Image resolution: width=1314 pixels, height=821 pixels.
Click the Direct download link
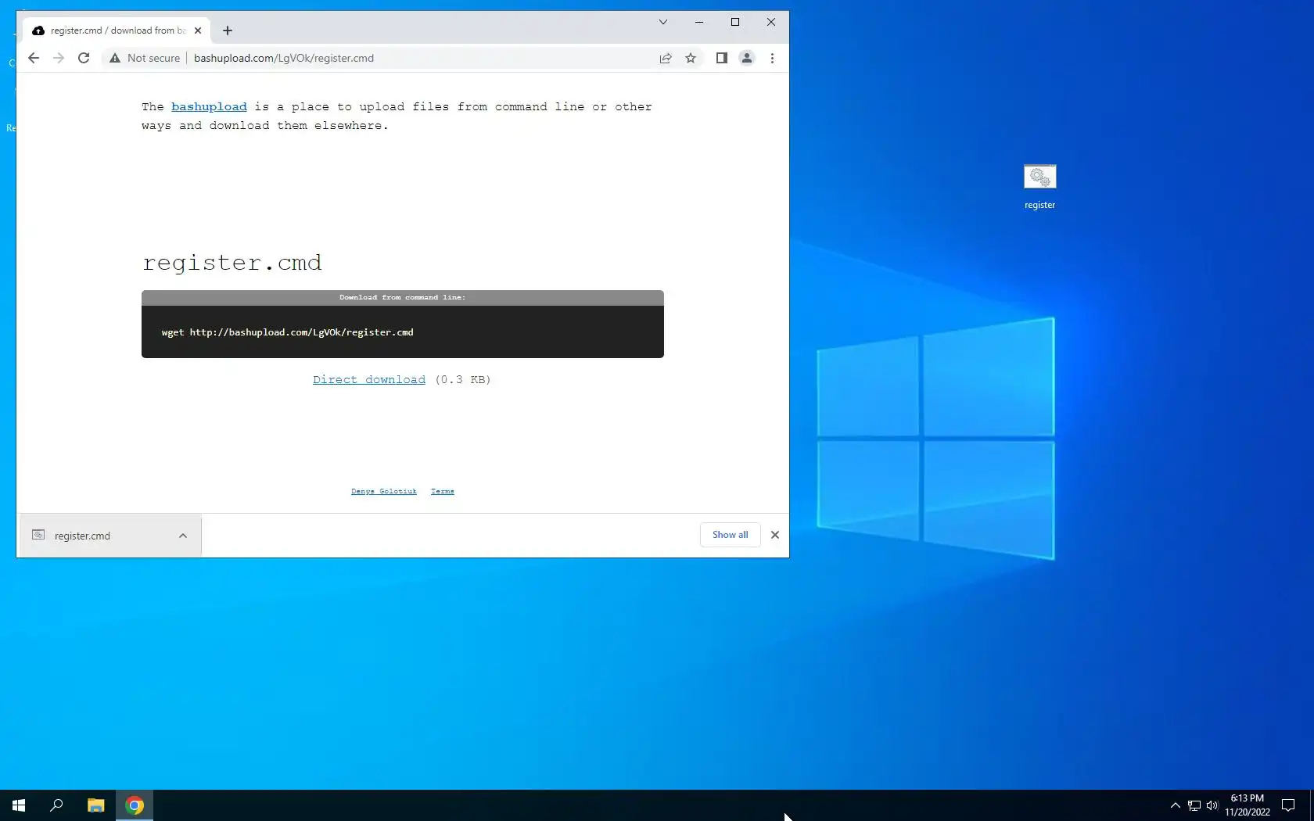[369, 380]
